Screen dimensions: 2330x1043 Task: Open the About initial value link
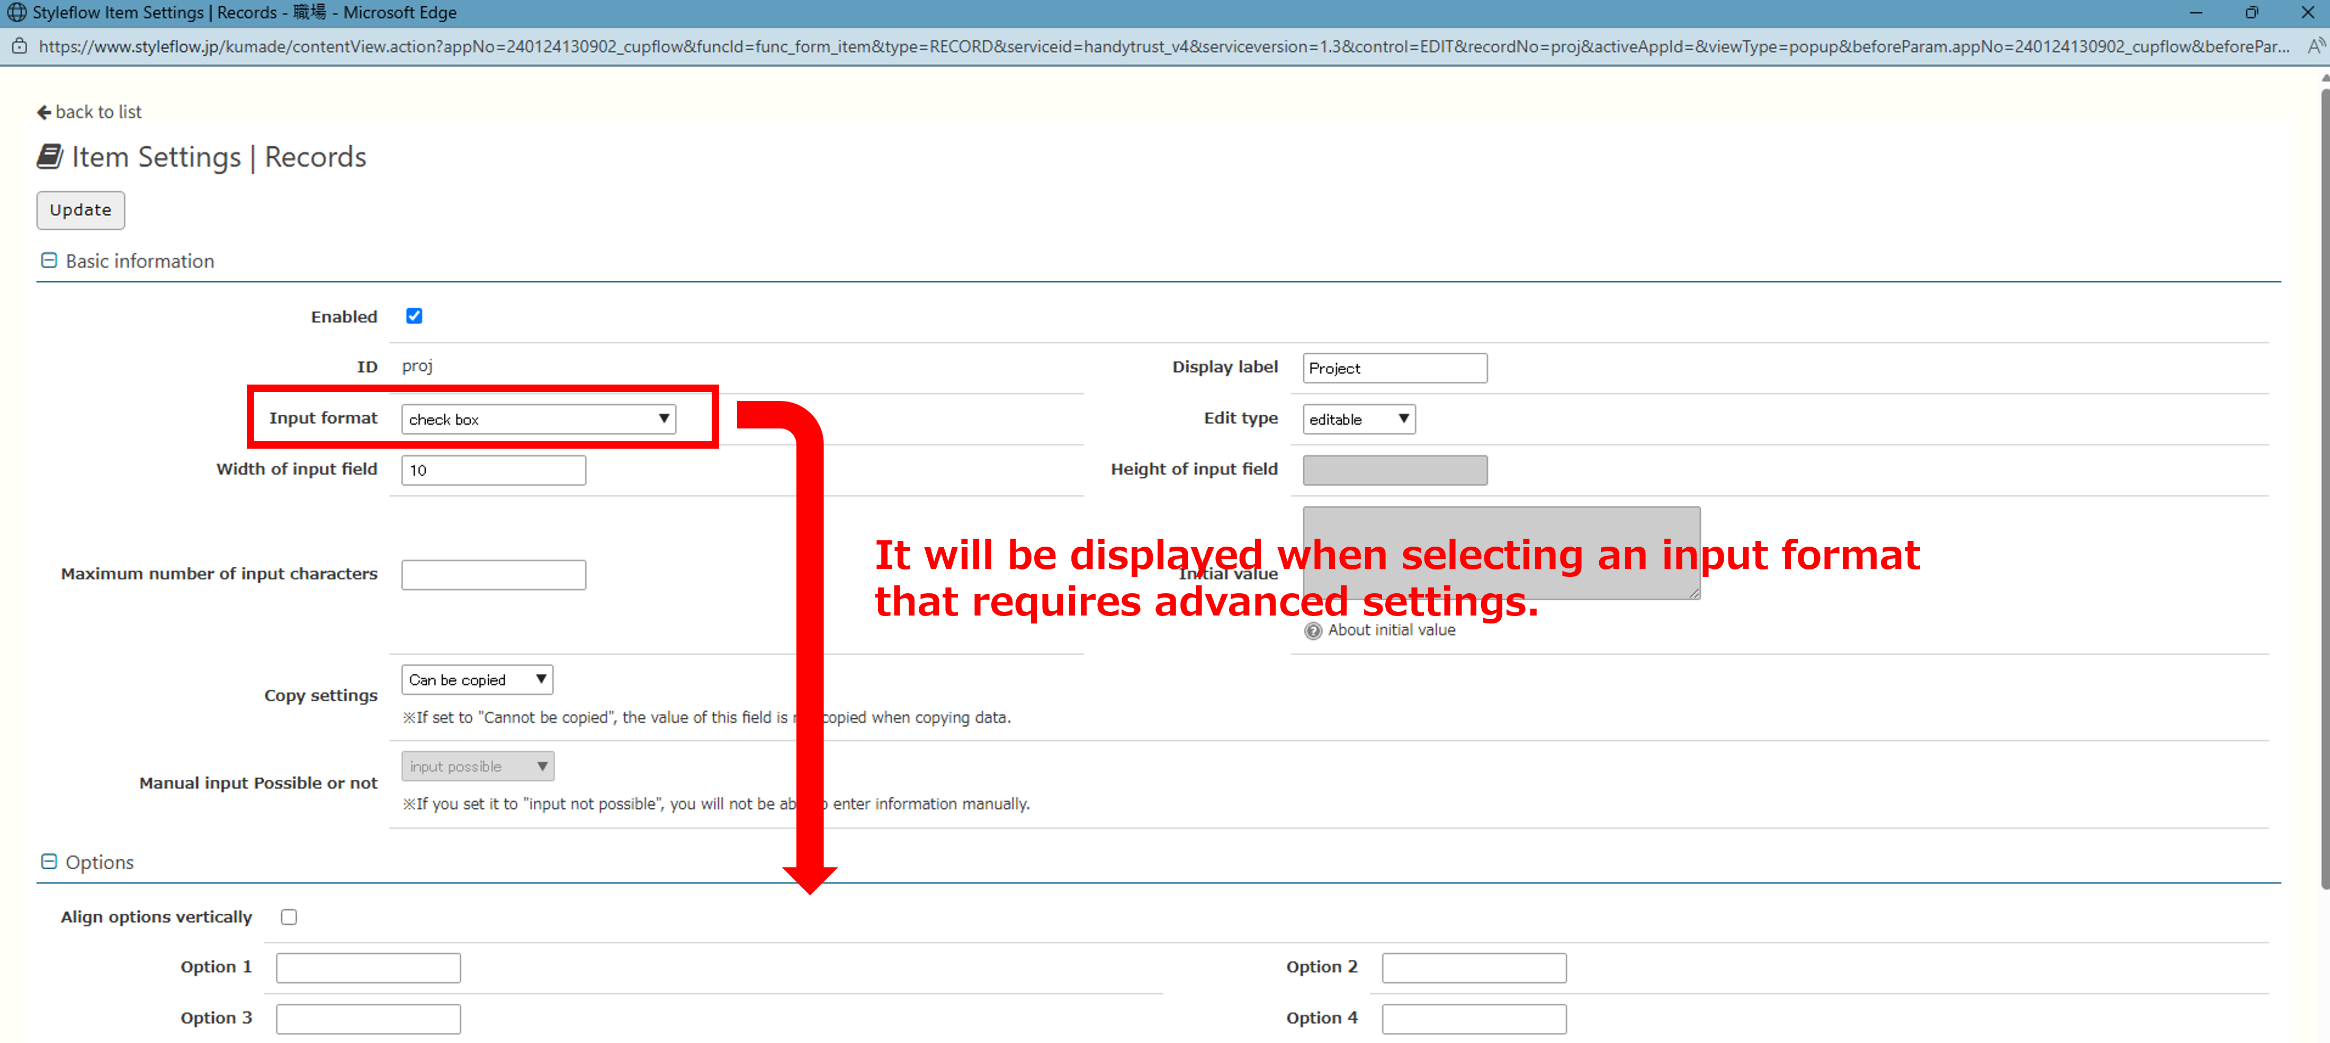pyautogui.click(x=1391, y=630)
